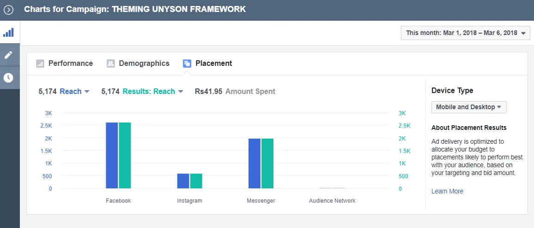Click the Messenger axis label

click(x=261, y=200)
